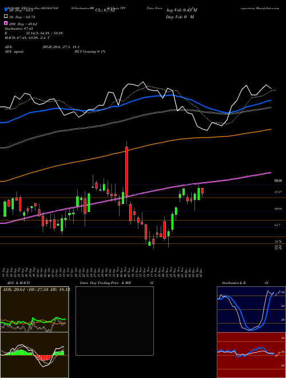Click the 61.7 price axis label

click(x=277, y=225)
